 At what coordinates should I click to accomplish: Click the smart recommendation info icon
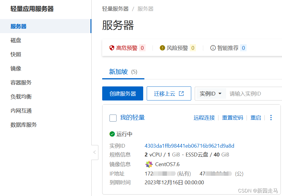[213, 48]
